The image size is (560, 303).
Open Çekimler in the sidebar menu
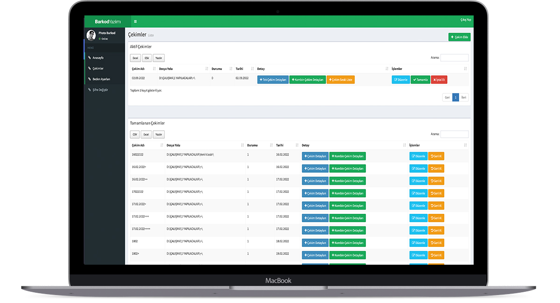tap(98, 68)
